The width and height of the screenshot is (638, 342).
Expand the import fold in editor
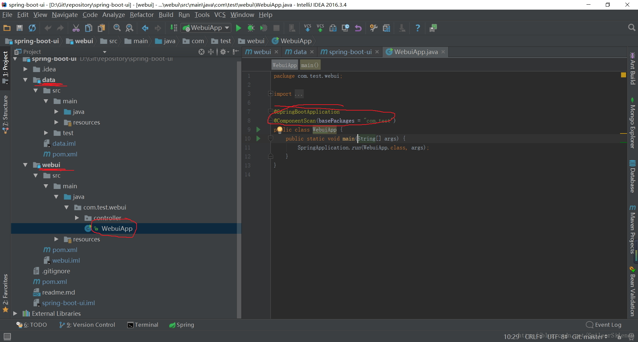point(270,94)
